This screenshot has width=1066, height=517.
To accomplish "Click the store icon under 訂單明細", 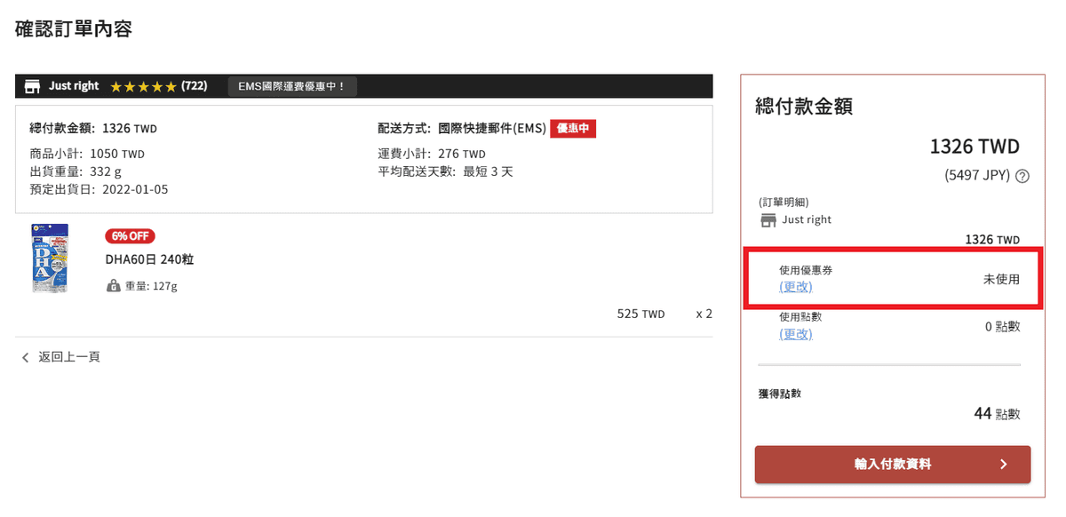I will (768, 219).
